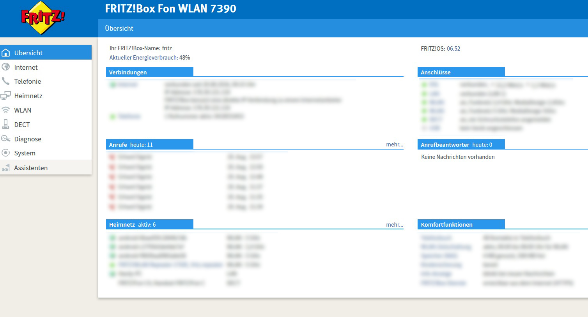Open the System menu entry

25,153
